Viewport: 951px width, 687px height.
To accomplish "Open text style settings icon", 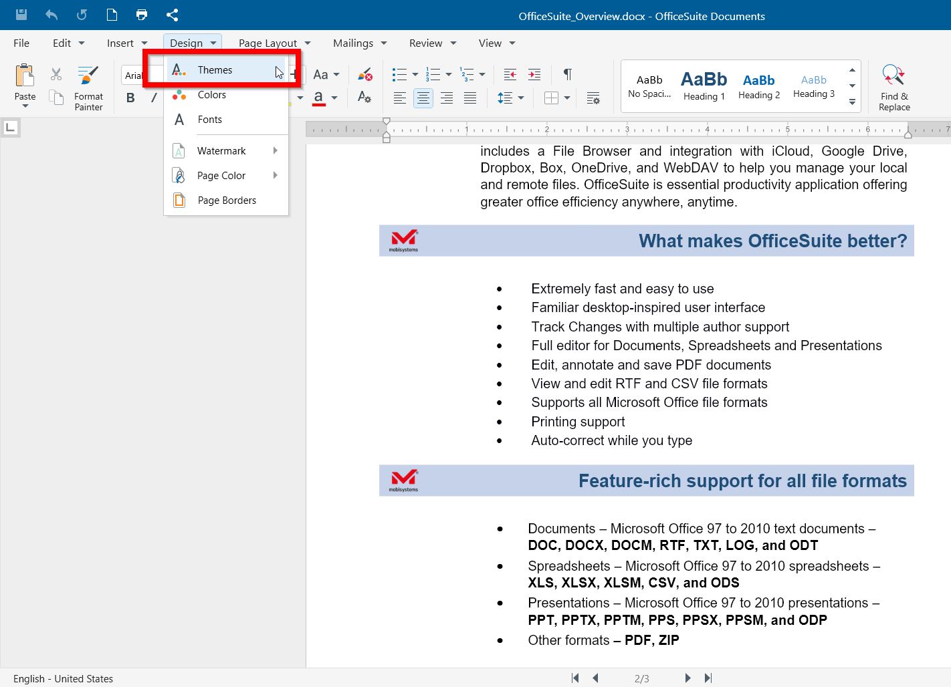I will 364,98.
